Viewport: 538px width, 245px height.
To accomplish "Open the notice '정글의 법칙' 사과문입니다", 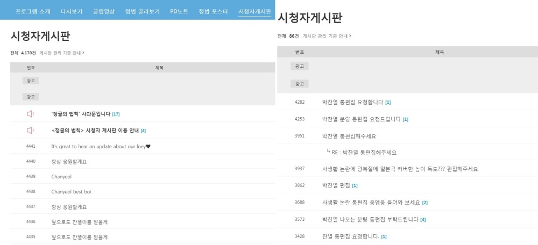I will coord(81,114).
